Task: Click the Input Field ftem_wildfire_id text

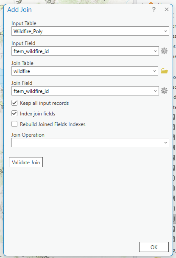Action: [x=31, y=51]
